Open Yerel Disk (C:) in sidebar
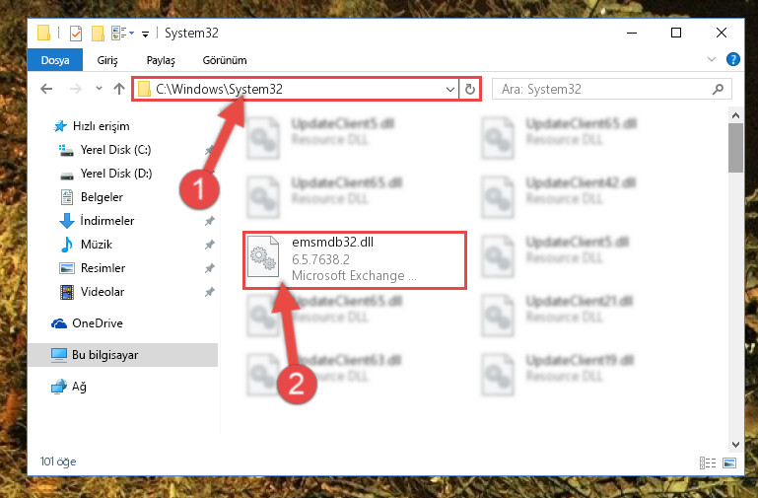This screenshot has width=758, height=498. [x=115, y=150]
